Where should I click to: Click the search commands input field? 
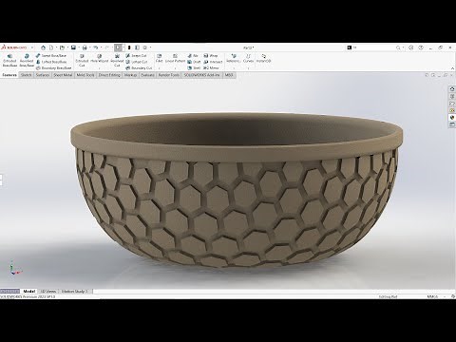point(373,47)
